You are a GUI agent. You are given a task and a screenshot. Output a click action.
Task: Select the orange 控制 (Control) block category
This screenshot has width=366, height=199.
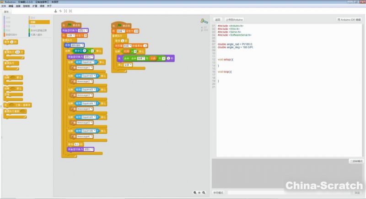[x=39, y=22]
